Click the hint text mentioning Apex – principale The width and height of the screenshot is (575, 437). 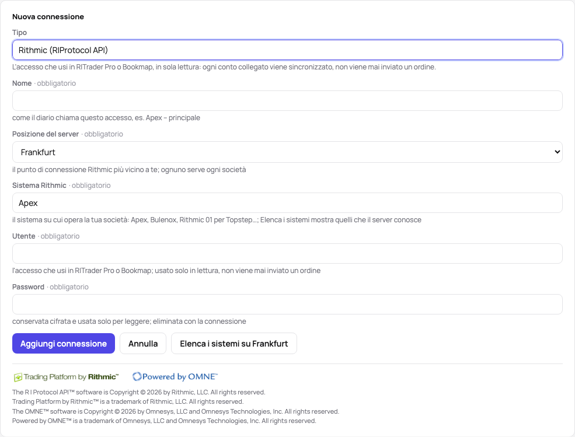point(106,118)
